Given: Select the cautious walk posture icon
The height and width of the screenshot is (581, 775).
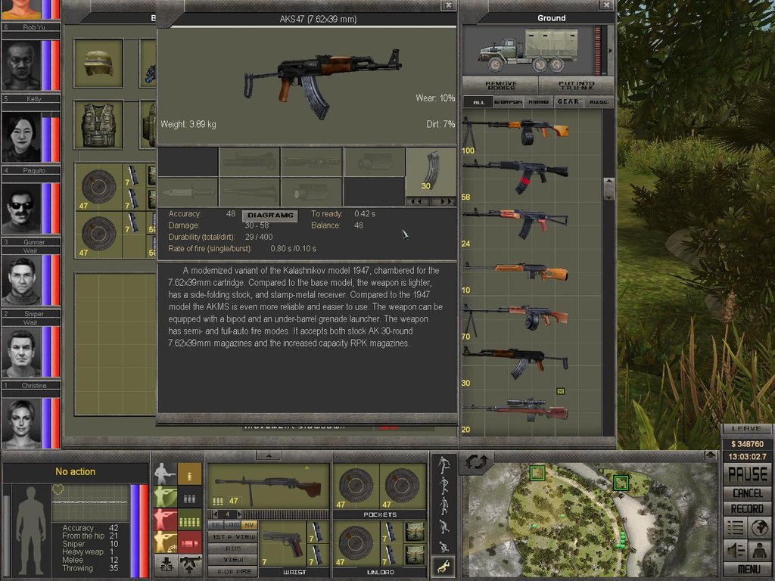Looking at the screenshot, I should 444,506.
